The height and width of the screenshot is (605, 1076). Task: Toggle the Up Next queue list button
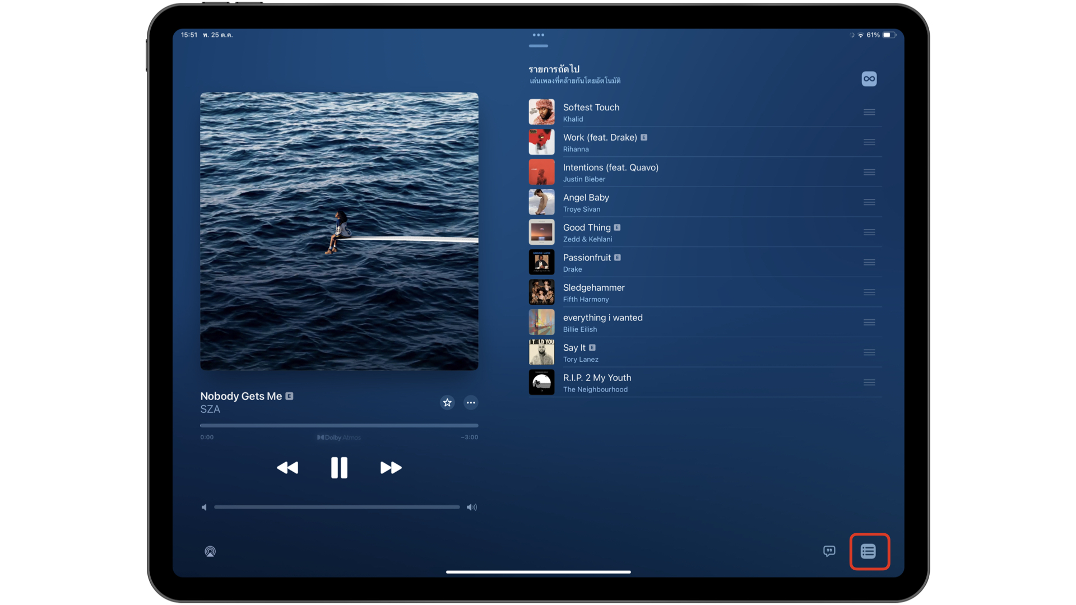(x=869, y=551)
